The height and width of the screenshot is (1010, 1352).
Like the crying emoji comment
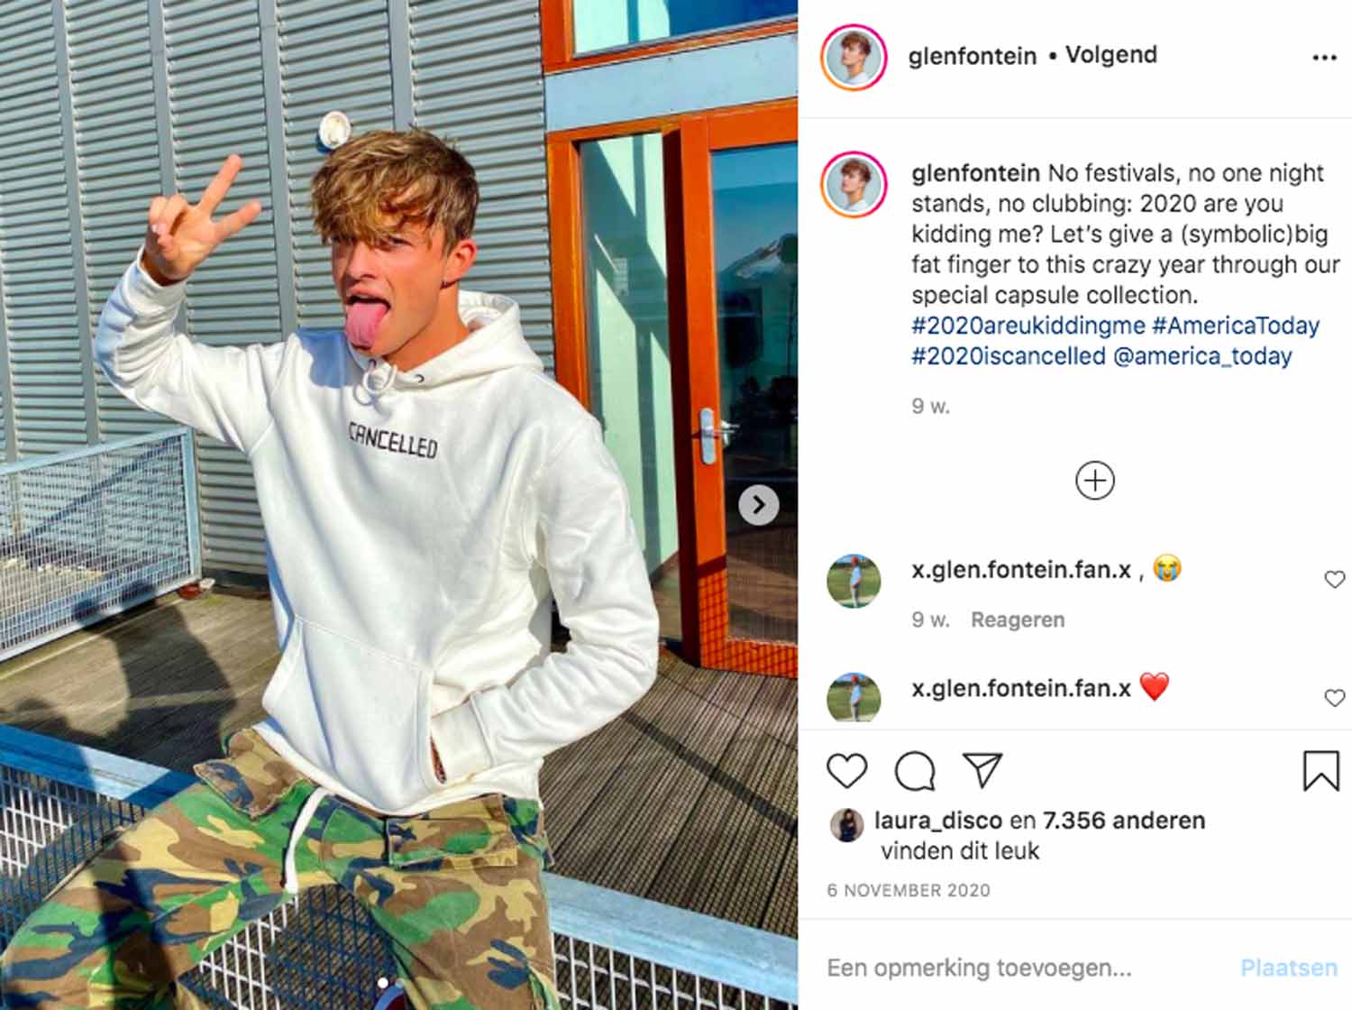[1334, 580]
